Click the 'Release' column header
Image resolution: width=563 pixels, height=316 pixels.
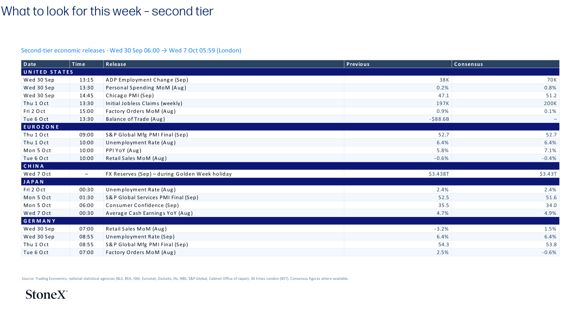pyautogui.click(x=224, y=64)
